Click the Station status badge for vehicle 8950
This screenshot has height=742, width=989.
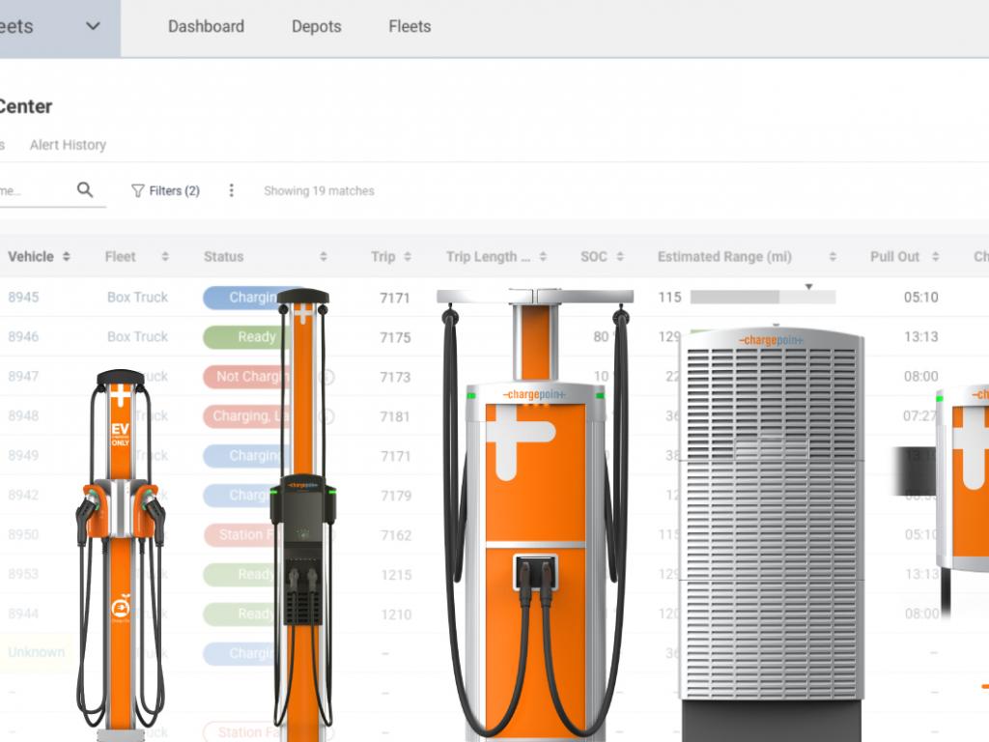(240, 535)
